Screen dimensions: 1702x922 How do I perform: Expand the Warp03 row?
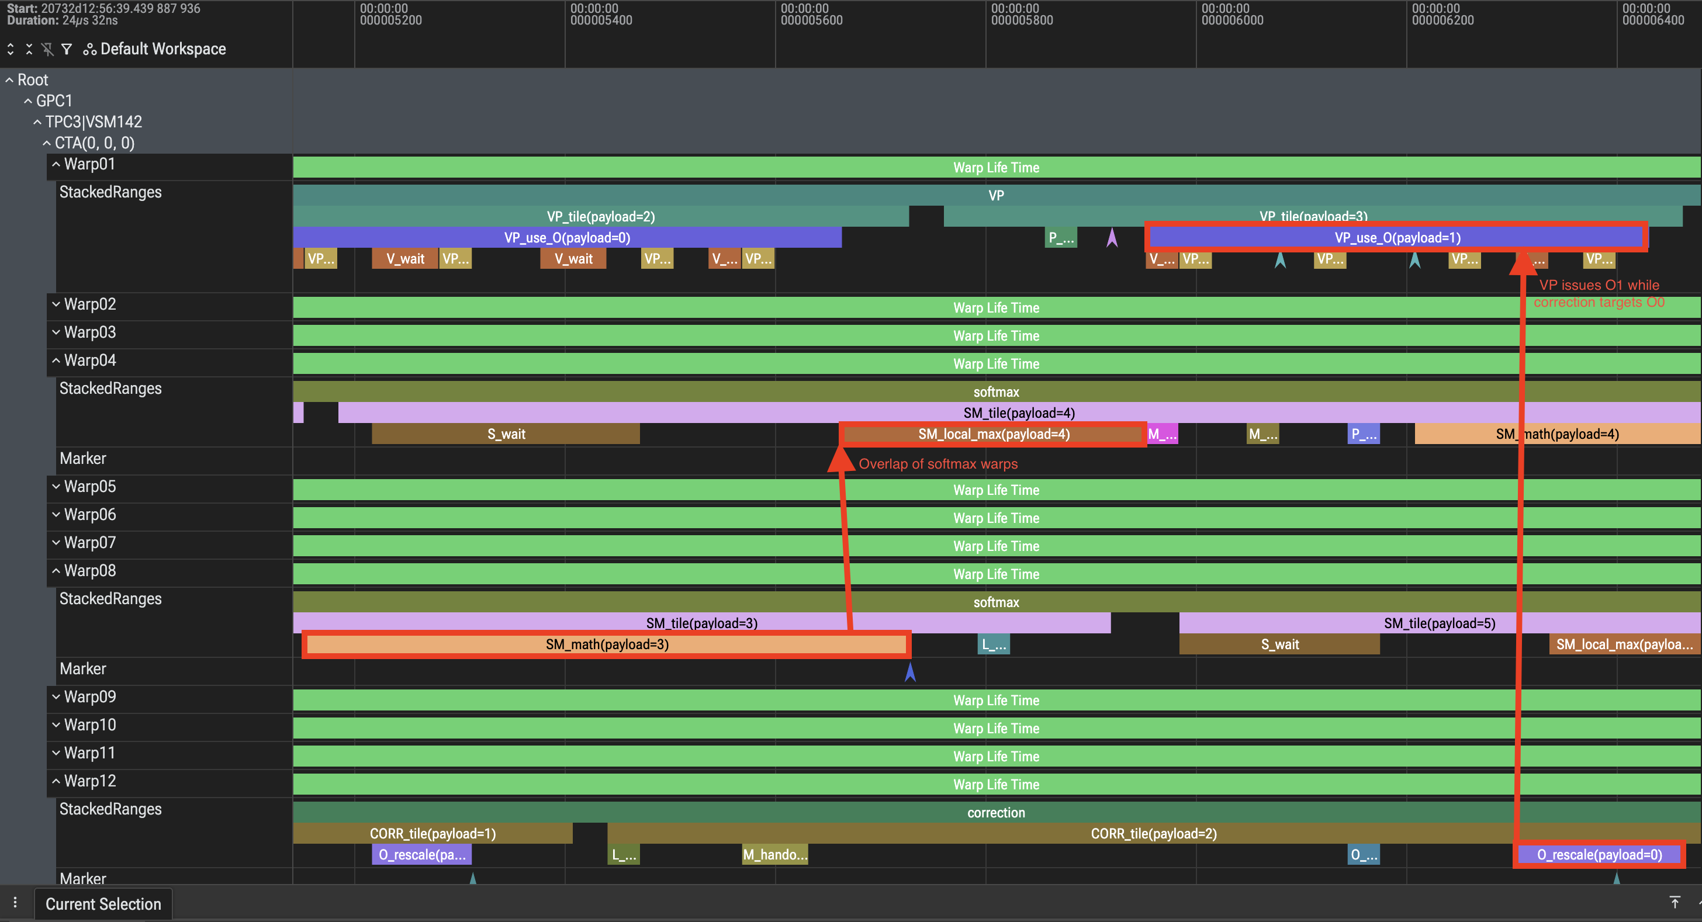point(56,332)
